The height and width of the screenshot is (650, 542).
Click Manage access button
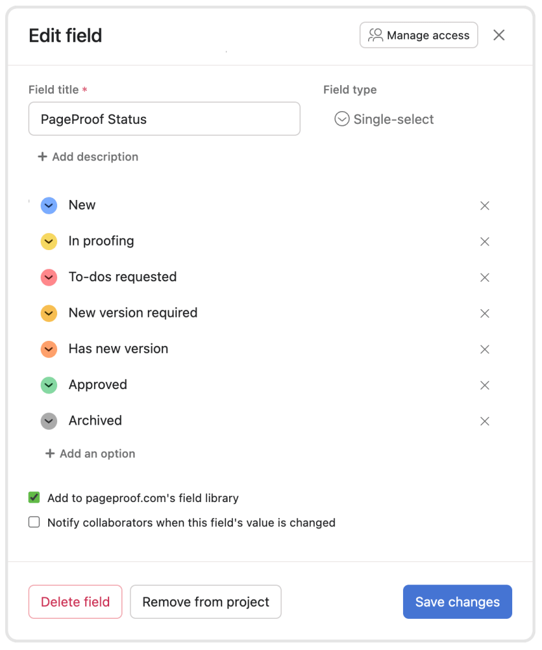419,36
